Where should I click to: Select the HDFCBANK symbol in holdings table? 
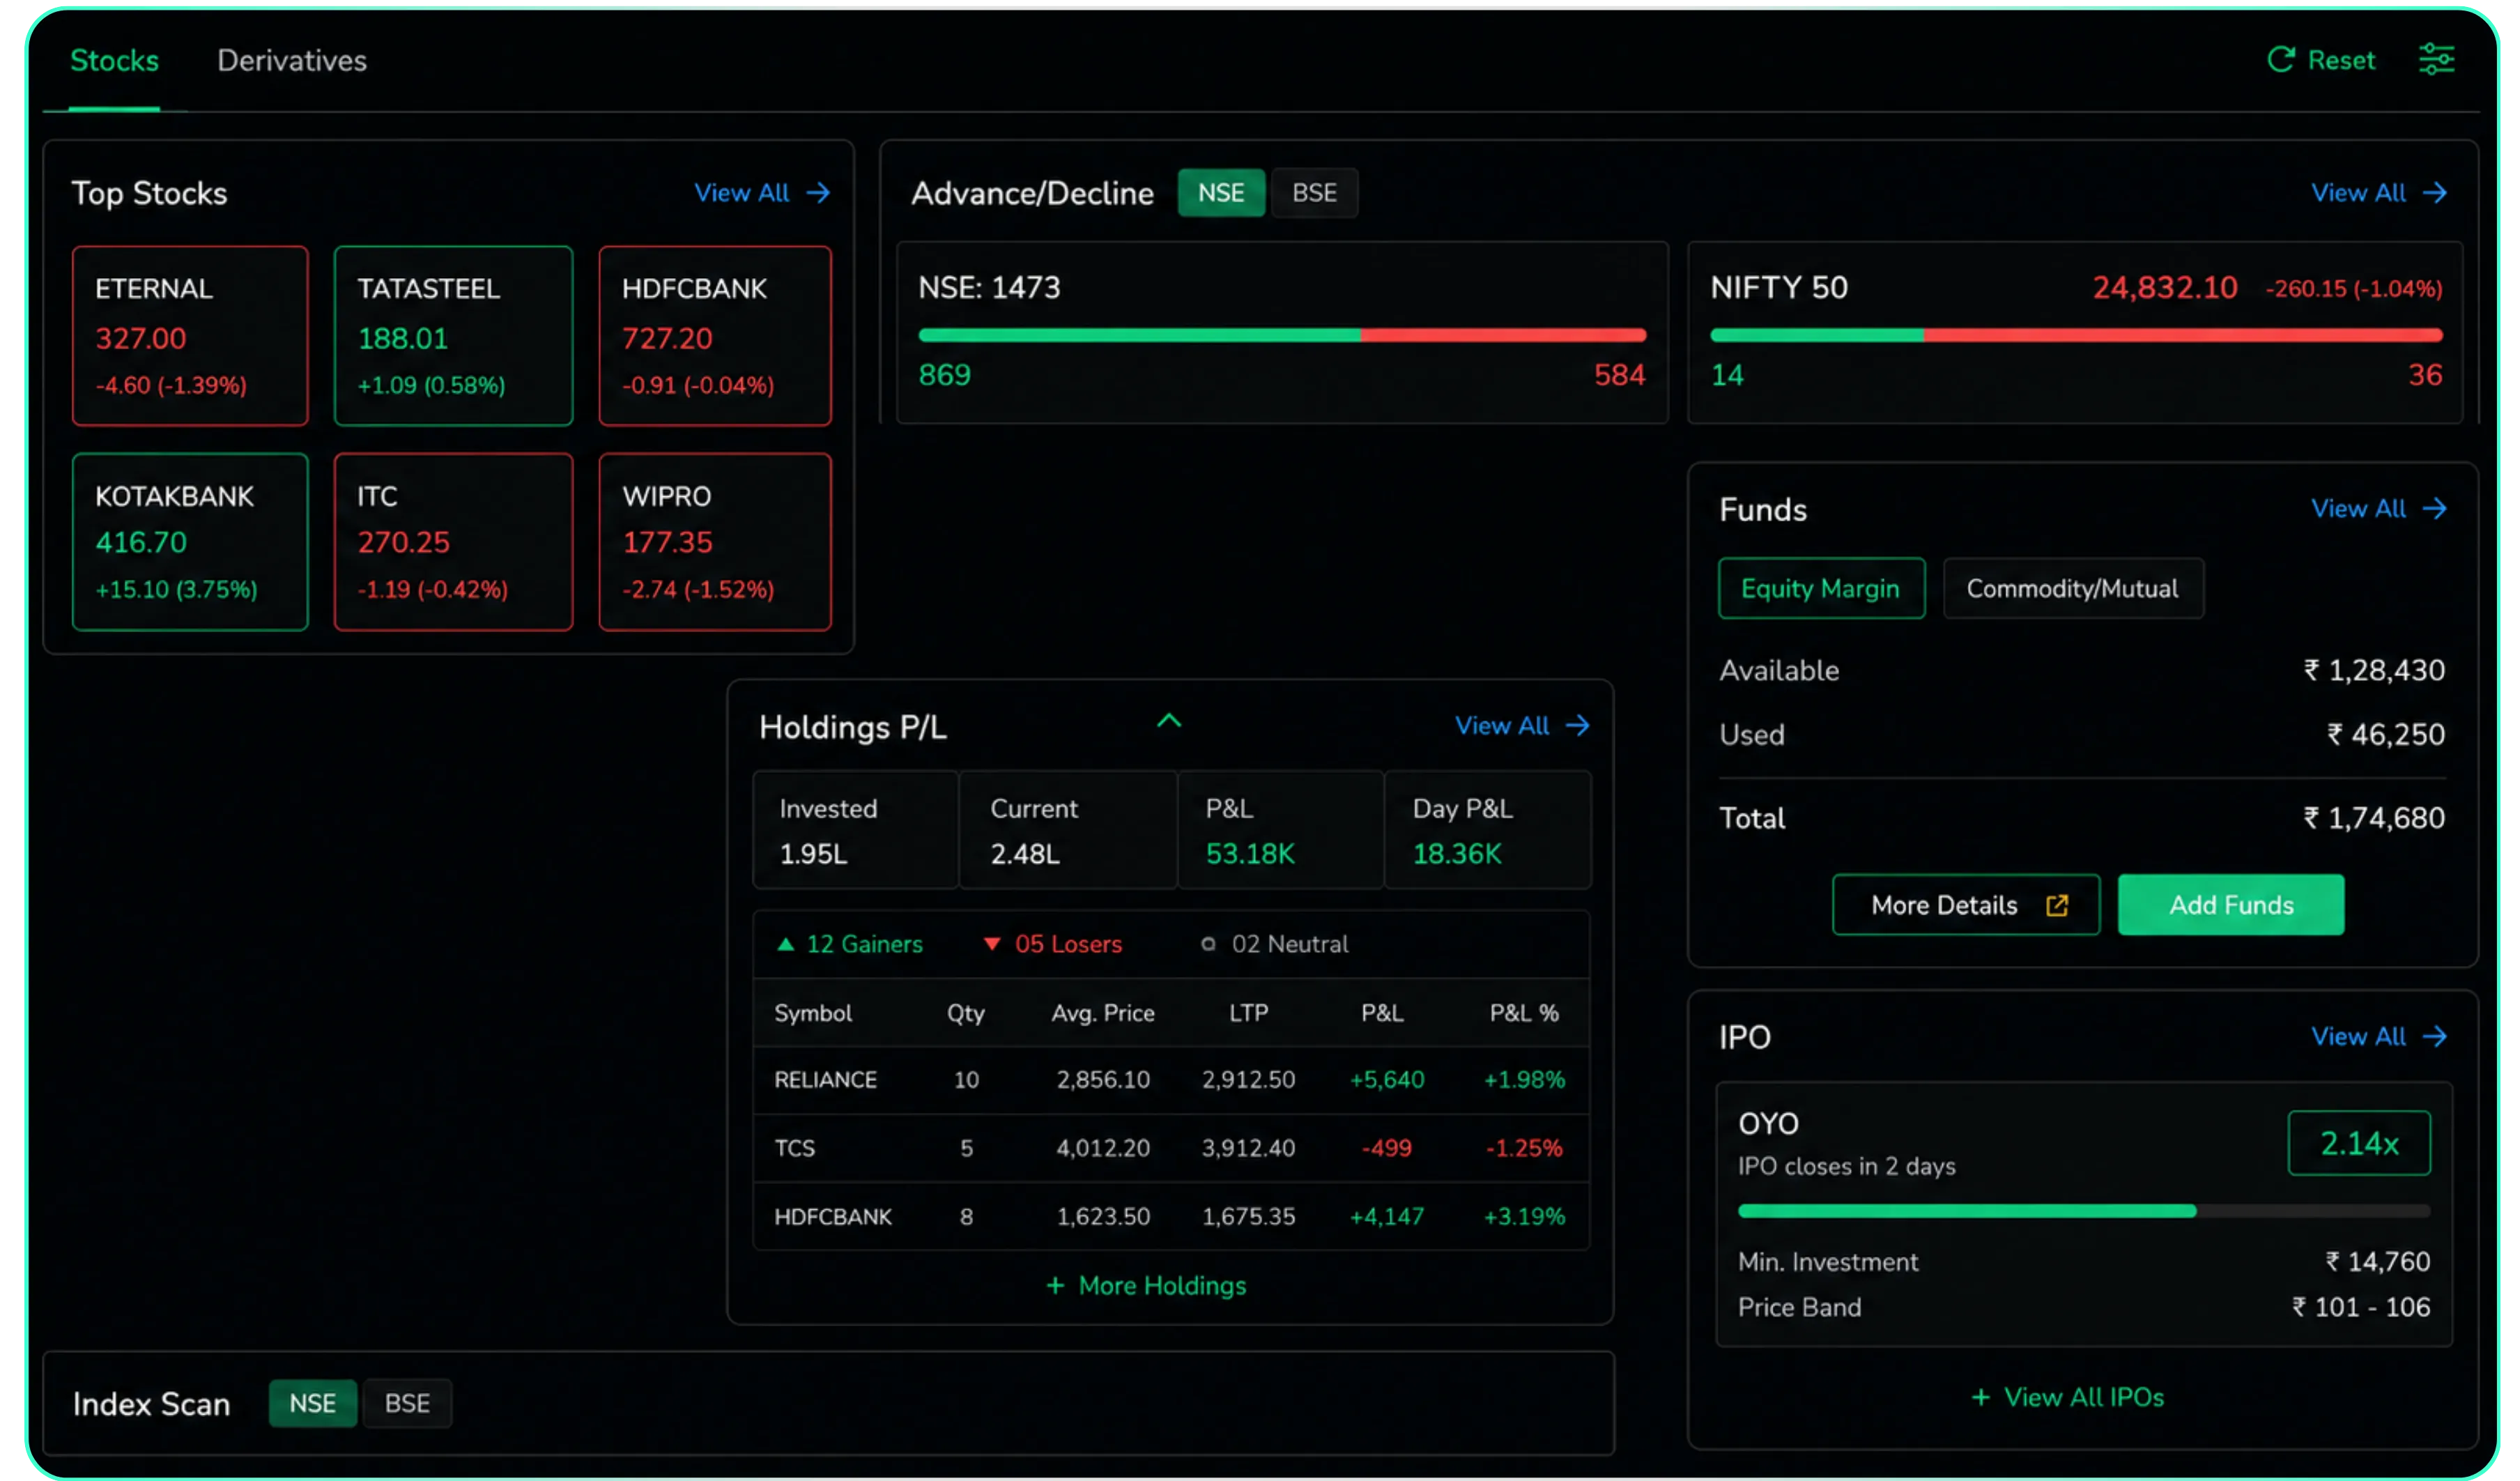832,1217
